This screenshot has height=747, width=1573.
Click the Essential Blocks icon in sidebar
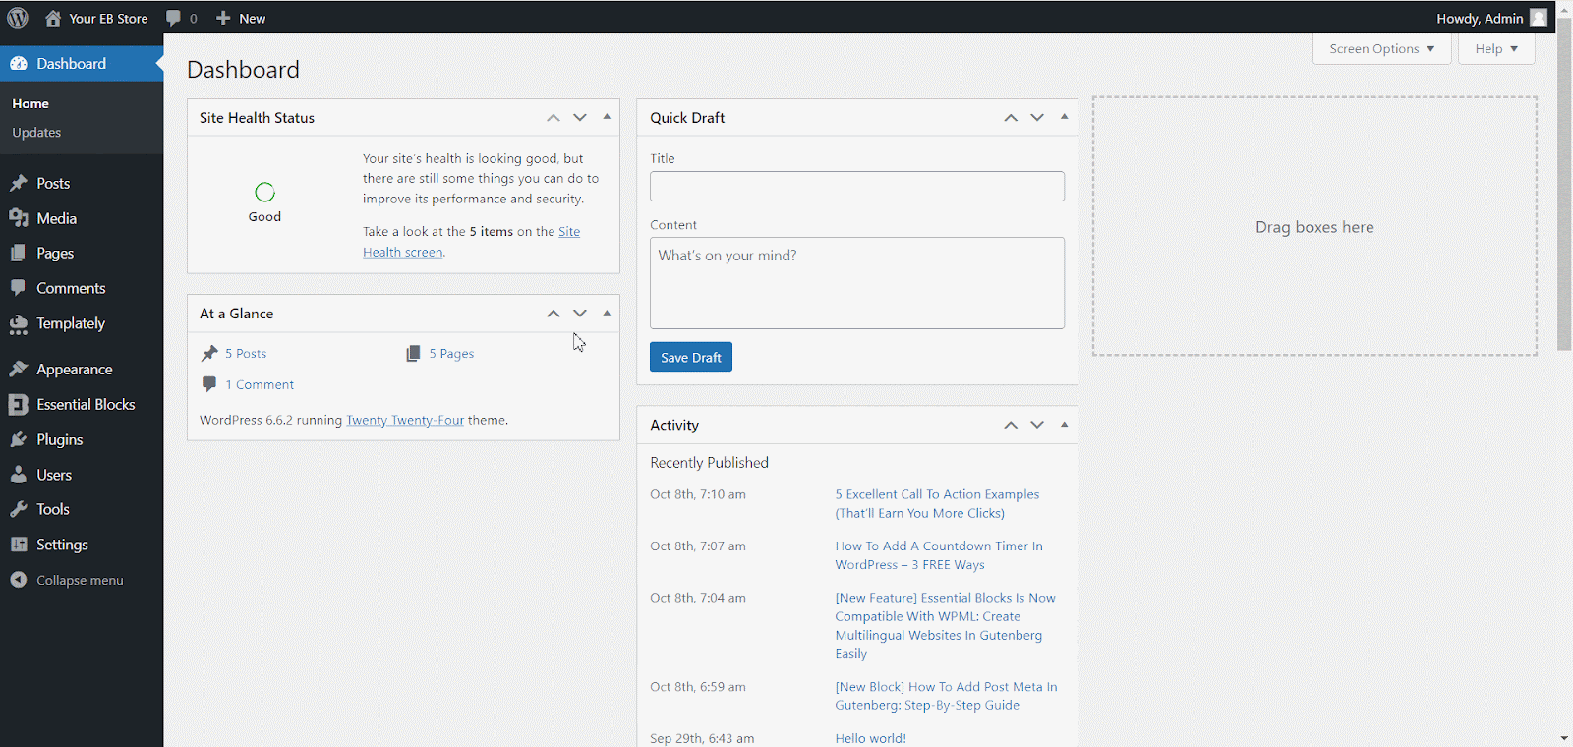tap(19, 404)
